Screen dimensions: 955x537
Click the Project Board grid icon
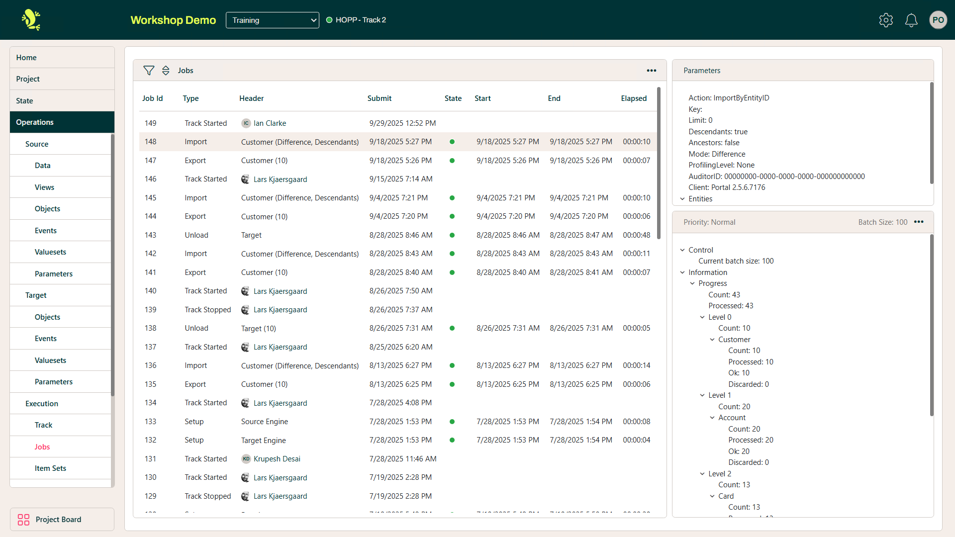point(23,520)
